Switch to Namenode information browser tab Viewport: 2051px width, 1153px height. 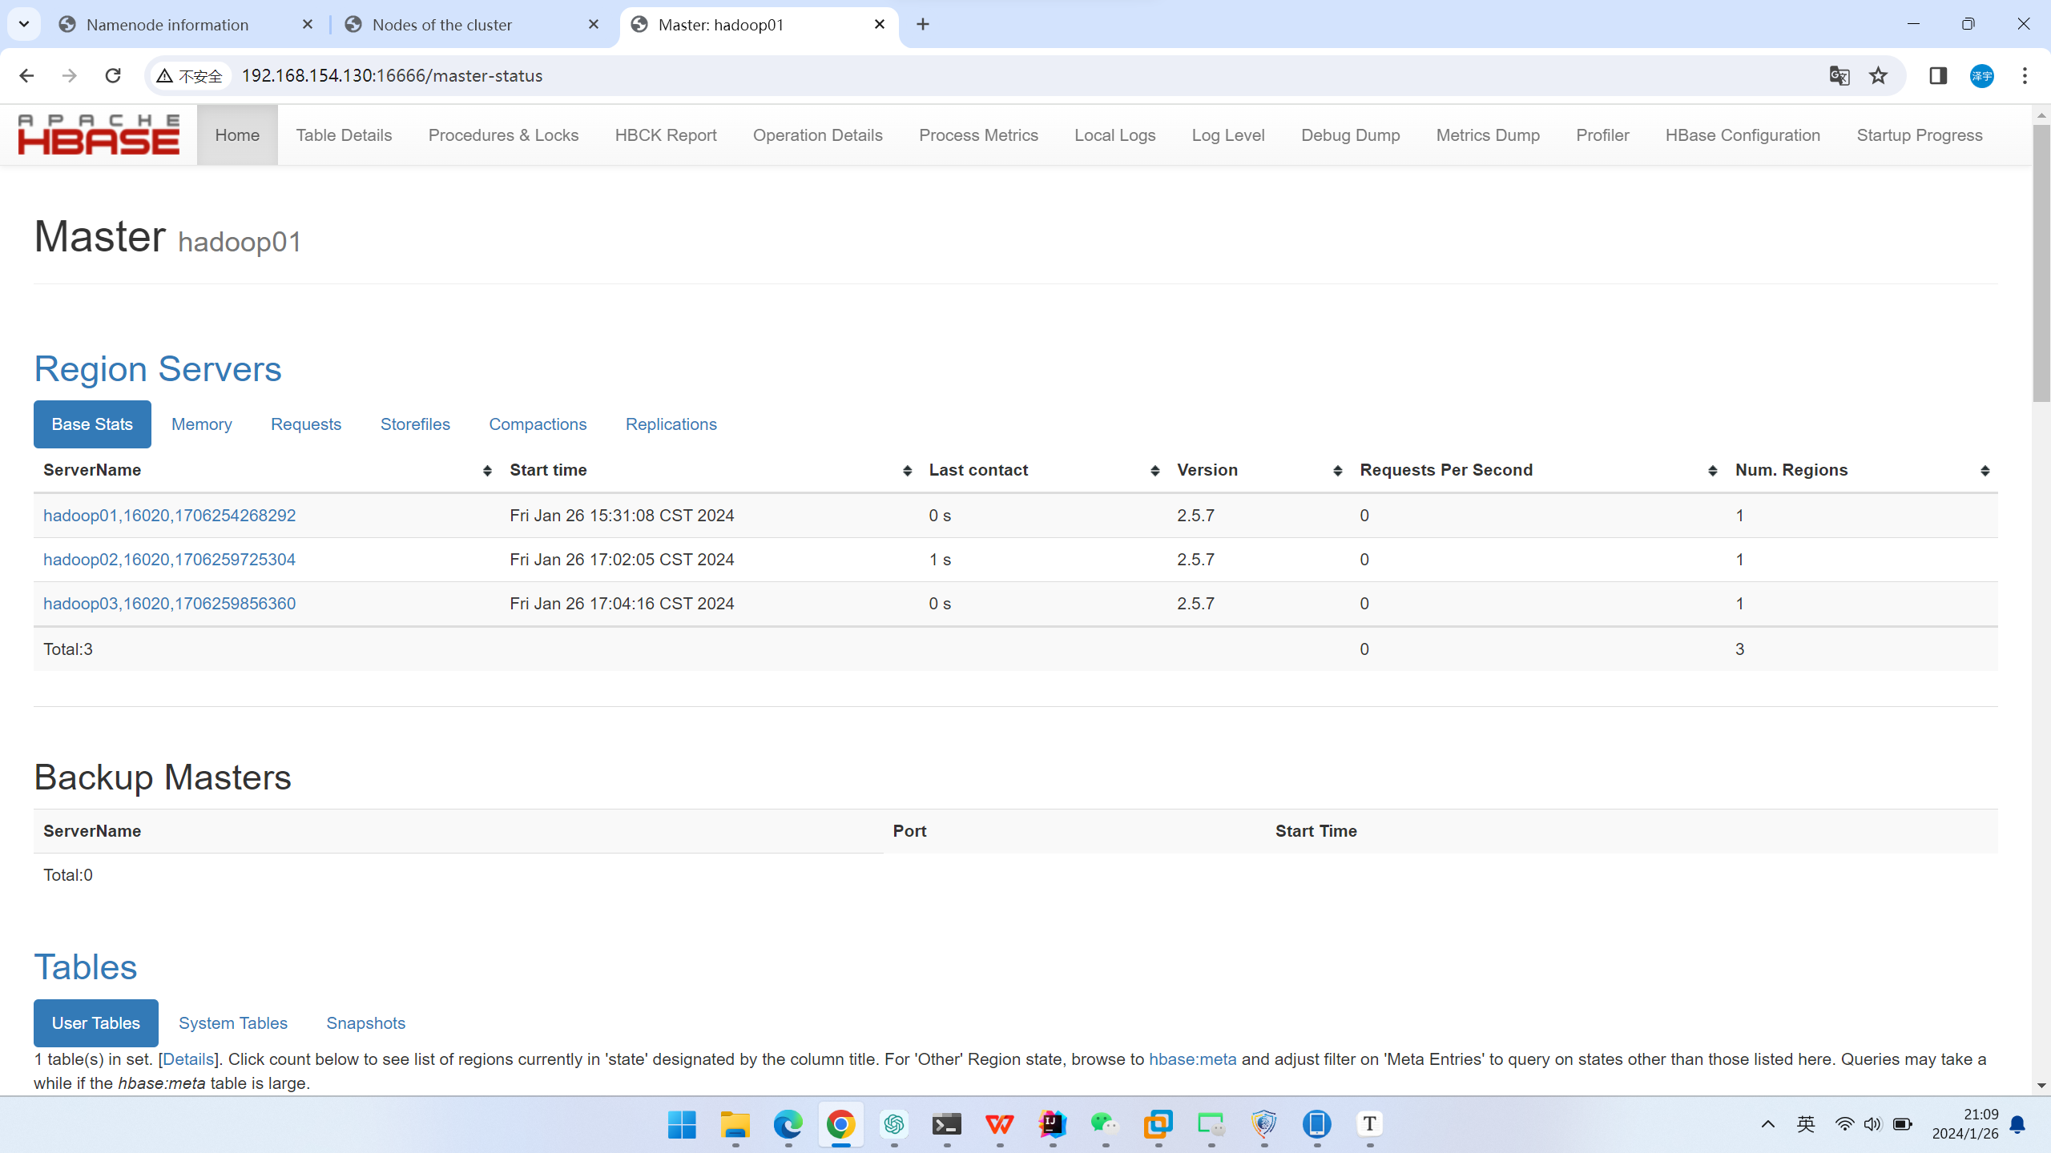coord(186,25)
